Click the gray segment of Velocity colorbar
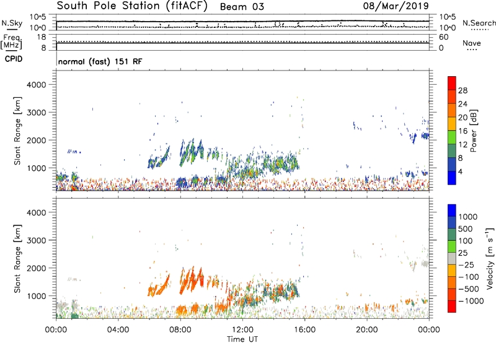The width and height of the screenshot is (496, 343). [x=452, y=258]
